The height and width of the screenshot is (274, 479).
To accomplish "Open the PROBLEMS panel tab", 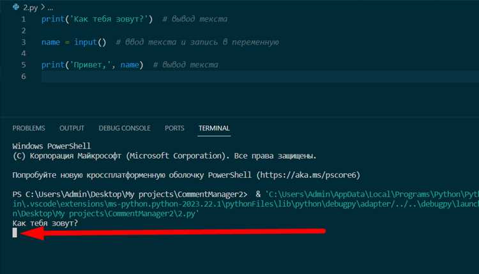I will click(x=29, y=128).
